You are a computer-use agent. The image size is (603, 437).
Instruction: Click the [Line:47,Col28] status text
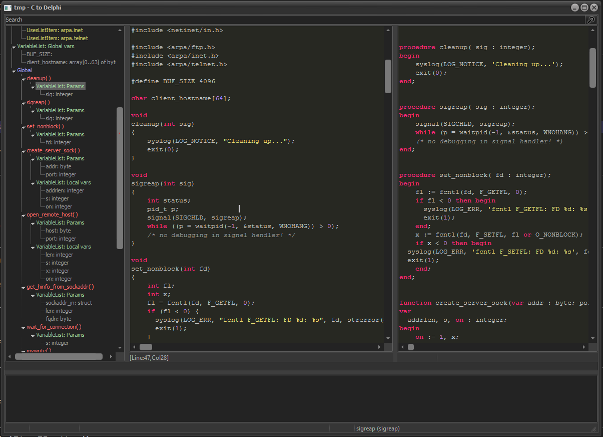pos(149,357)
